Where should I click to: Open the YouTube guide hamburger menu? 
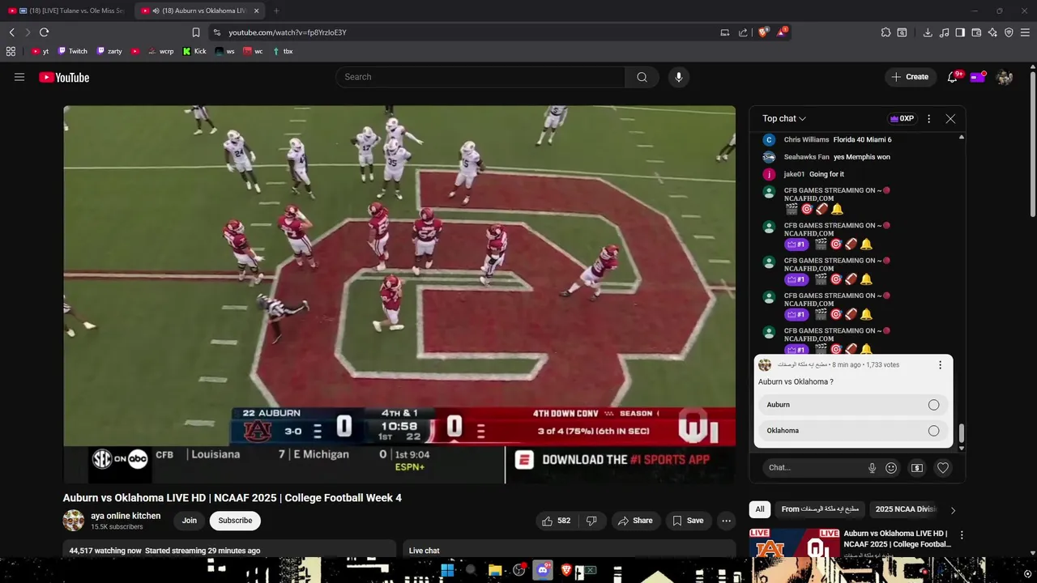click(x=19, y=77)
